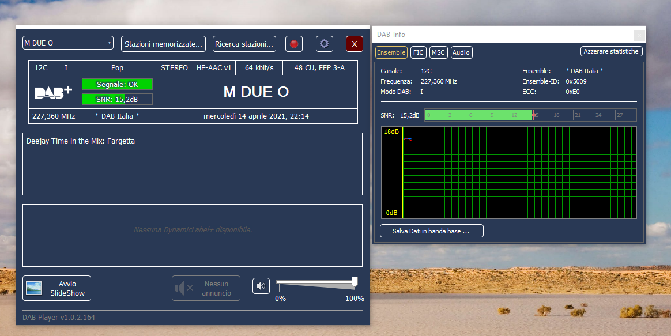Start the Avvio SlideShow button
This screenshot has height=336, width=671.
pyautogui.click(x=57, y=288)
